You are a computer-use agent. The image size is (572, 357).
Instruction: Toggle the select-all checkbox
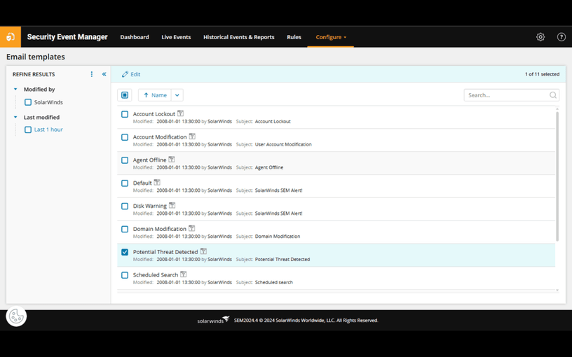(125, 95)
